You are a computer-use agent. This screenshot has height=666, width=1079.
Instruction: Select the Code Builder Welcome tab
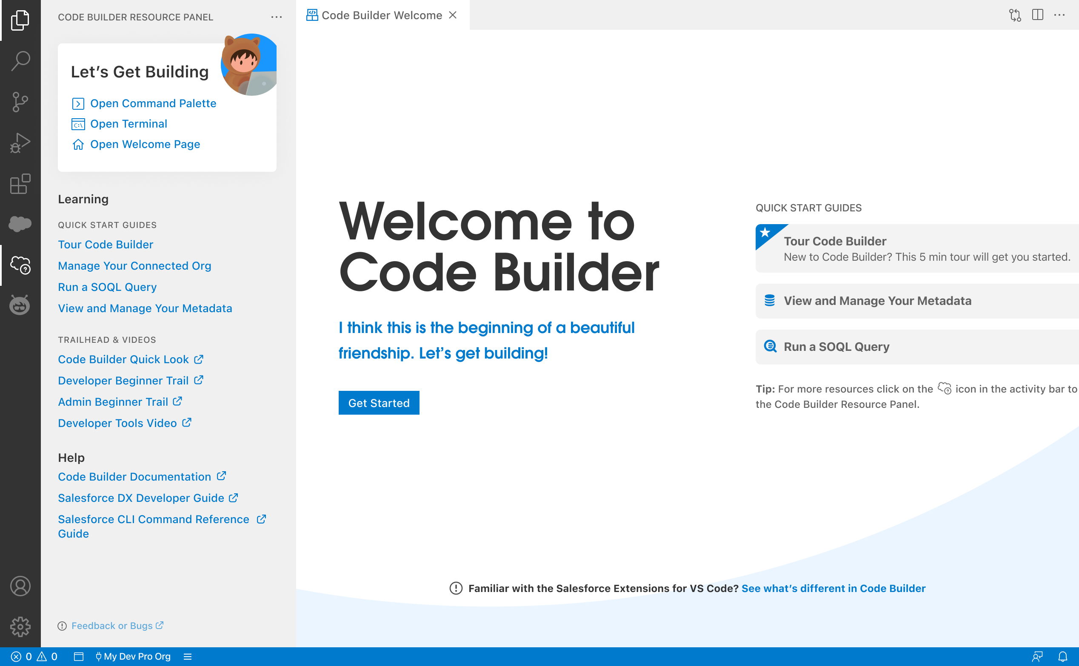[x=382, y=15]
